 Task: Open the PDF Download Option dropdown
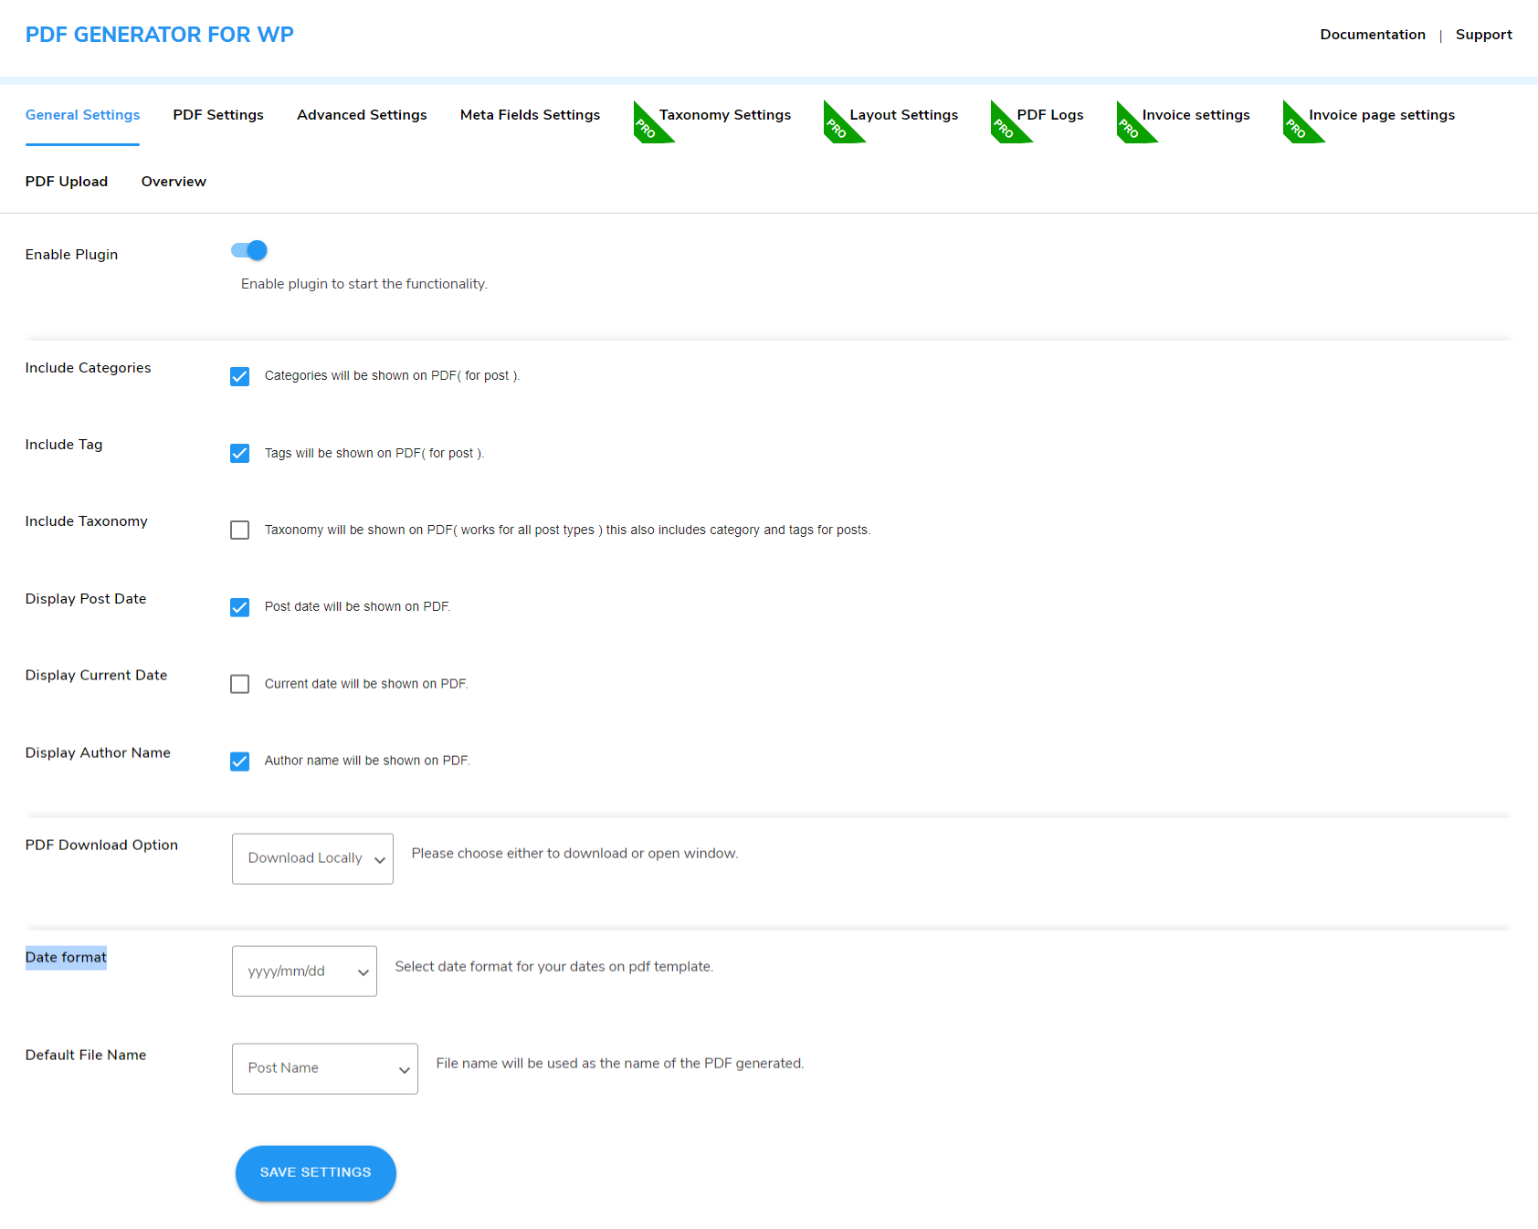pyautogui.click(x=311, y=858)
